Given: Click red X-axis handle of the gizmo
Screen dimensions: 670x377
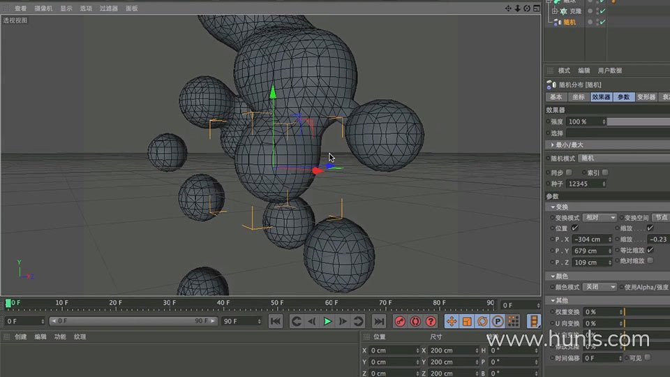Looking at the screenshot, I should tap(317, 170).
